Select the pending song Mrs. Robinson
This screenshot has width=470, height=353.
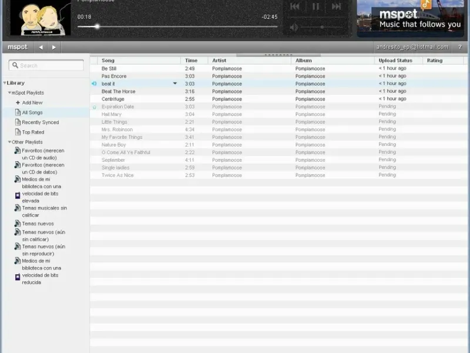pos(117,129)
